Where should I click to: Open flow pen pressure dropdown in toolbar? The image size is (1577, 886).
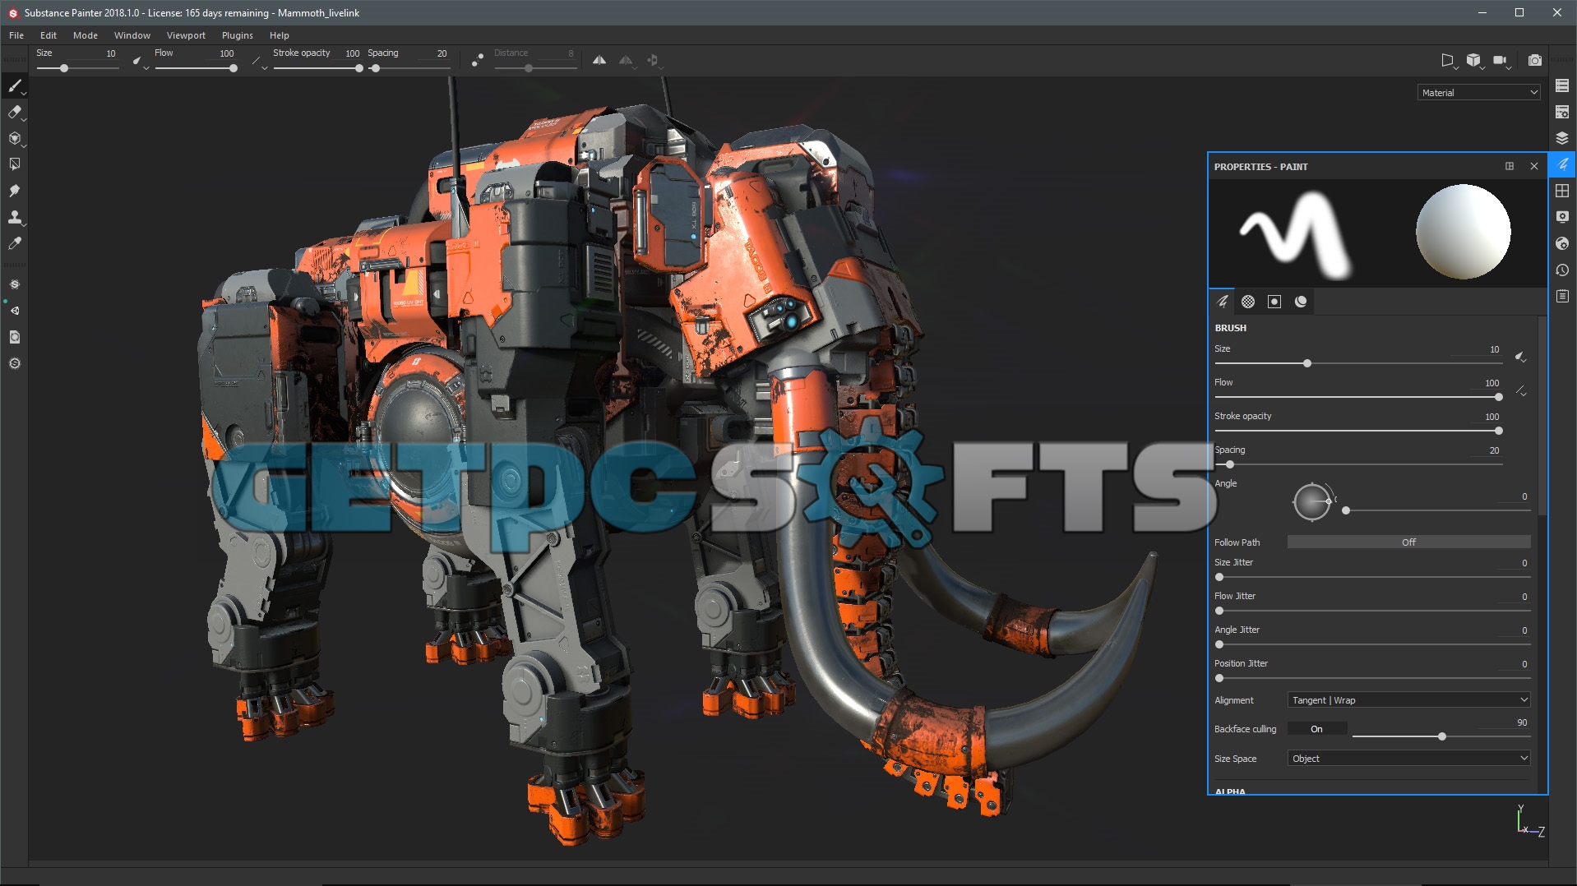click(x=259, y=61)
